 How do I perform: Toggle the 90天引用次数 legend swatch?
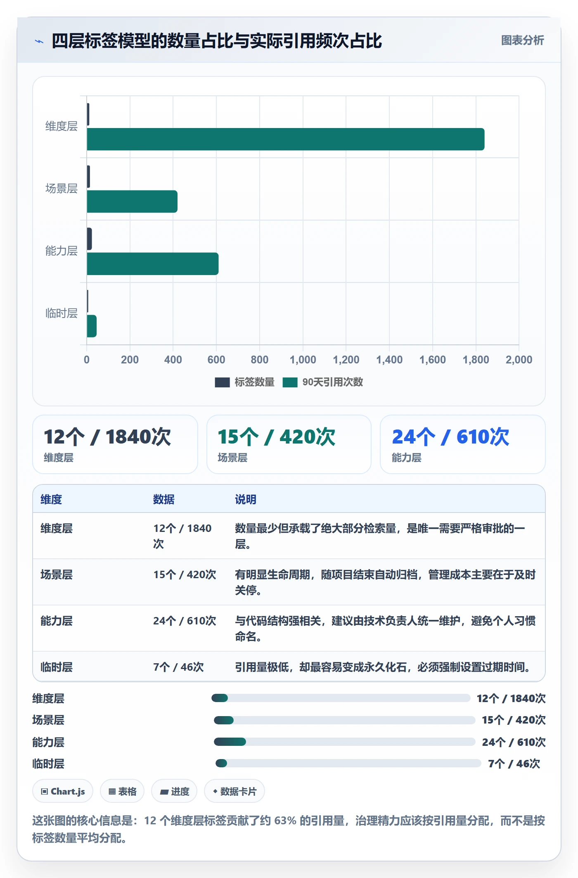290,382
